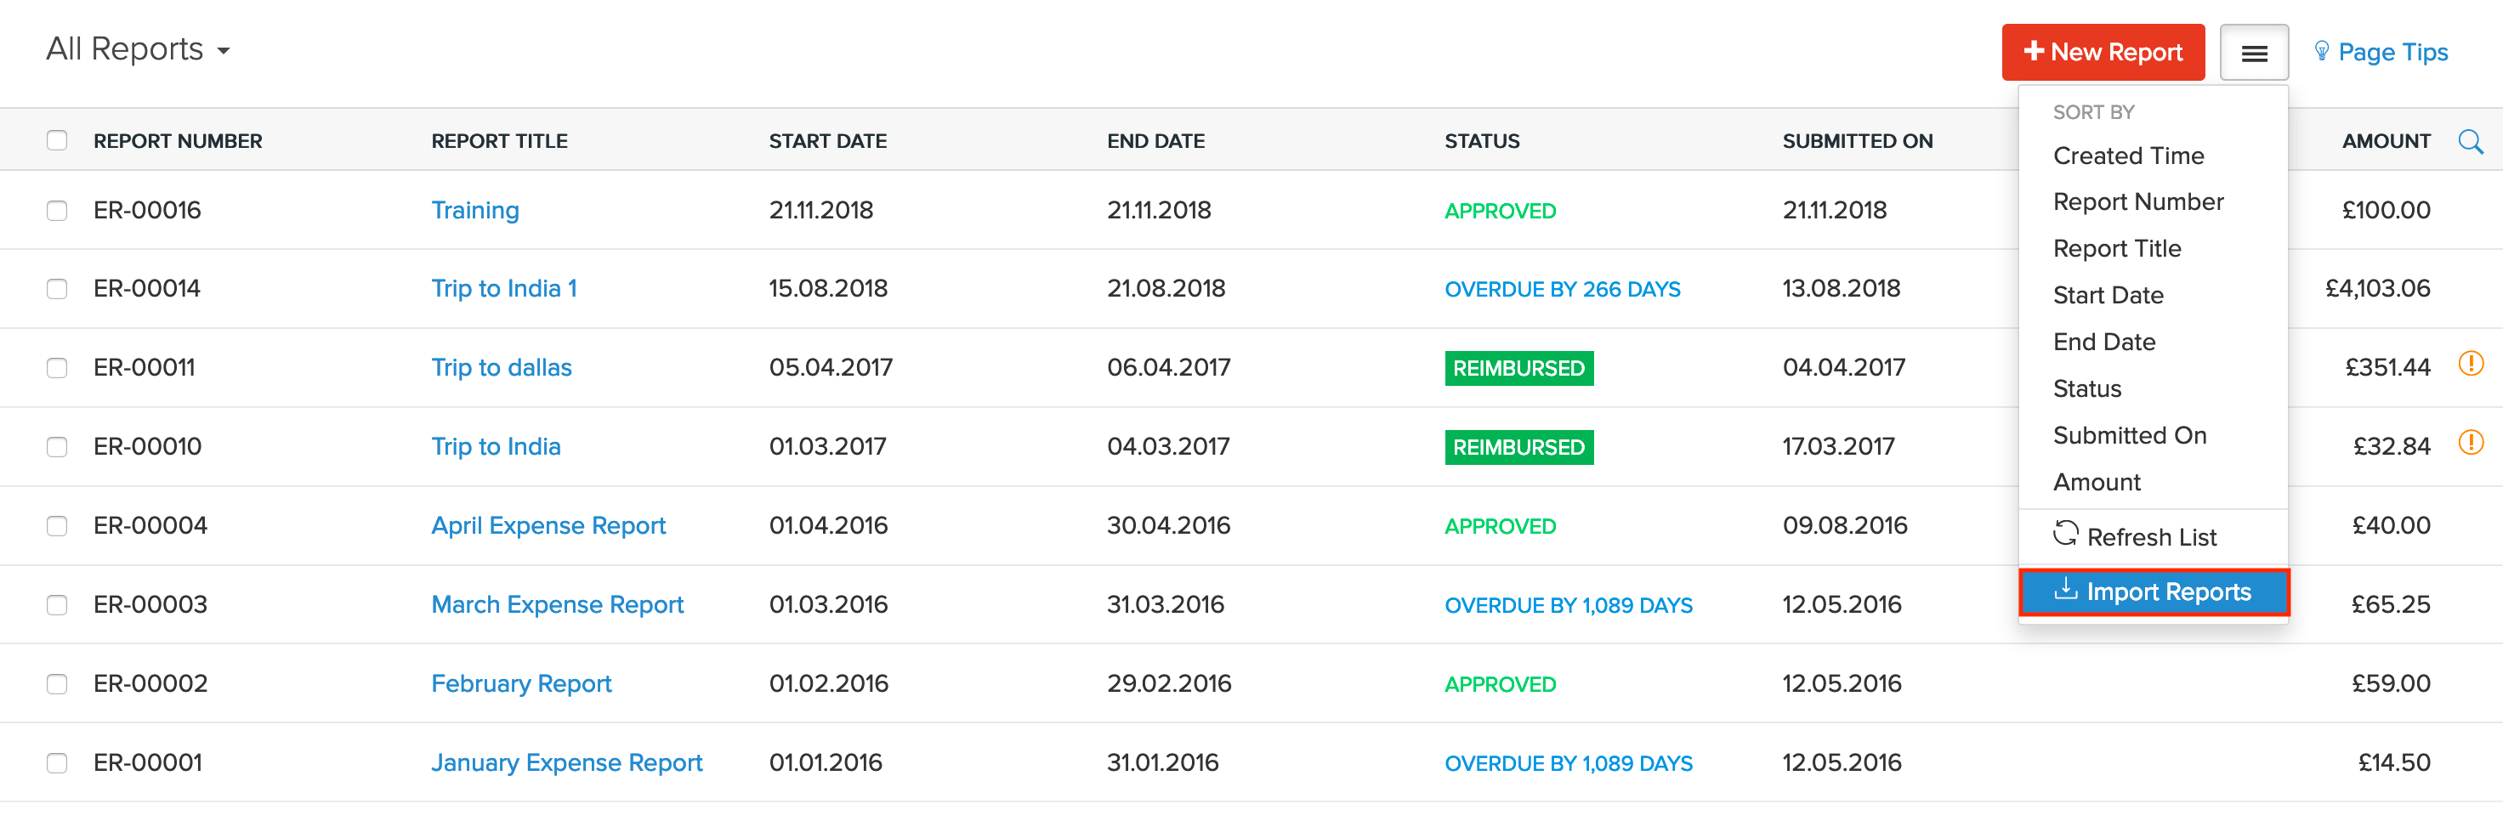Select the checkbox for ER-00011
The image size is (2503, 821).
click(57, 368)
